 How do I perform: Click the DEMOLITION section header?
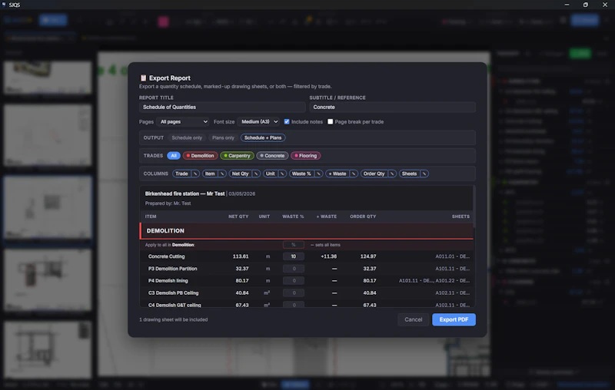[307, 231]
